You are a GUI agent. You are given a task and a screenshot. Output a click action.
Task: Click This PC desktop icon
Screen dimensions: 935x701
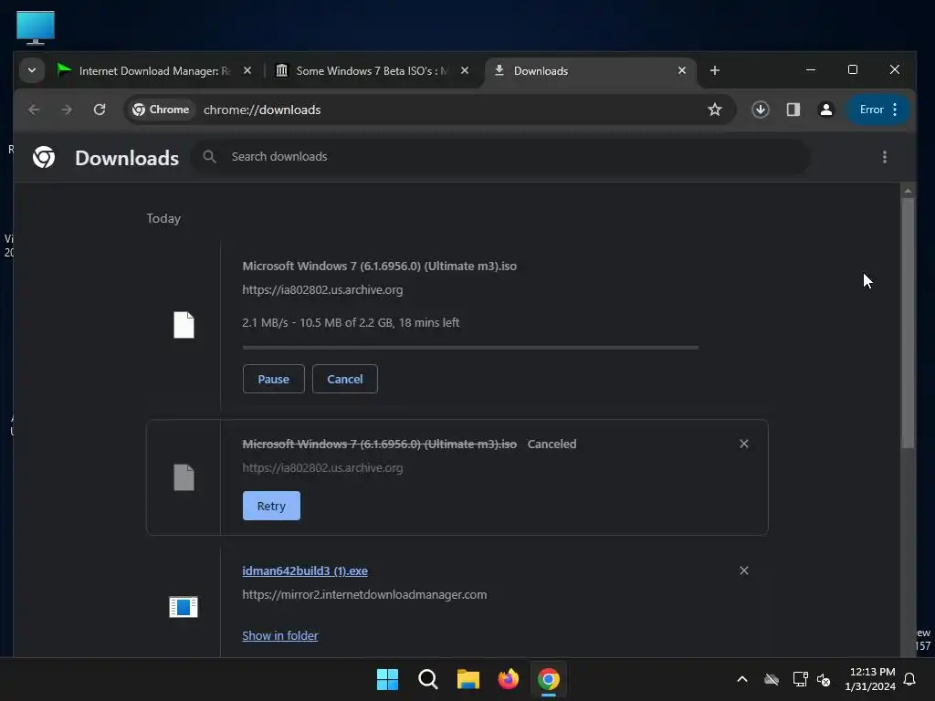pos(36,26)
